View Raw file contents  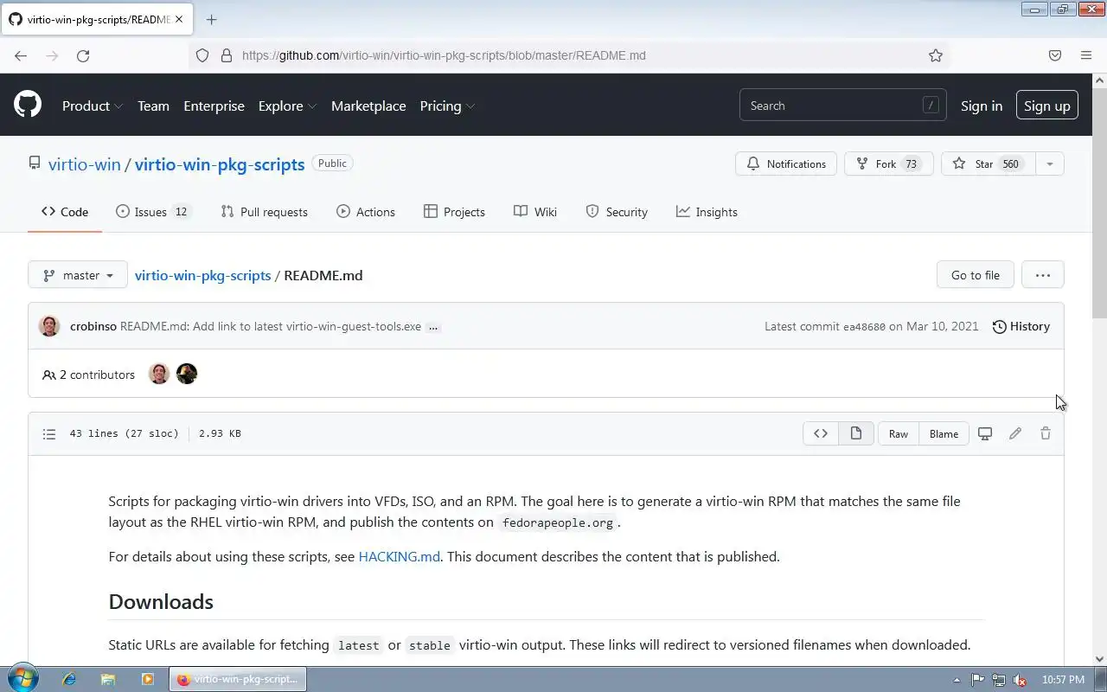pyautogui.click(x=899, y=433)
